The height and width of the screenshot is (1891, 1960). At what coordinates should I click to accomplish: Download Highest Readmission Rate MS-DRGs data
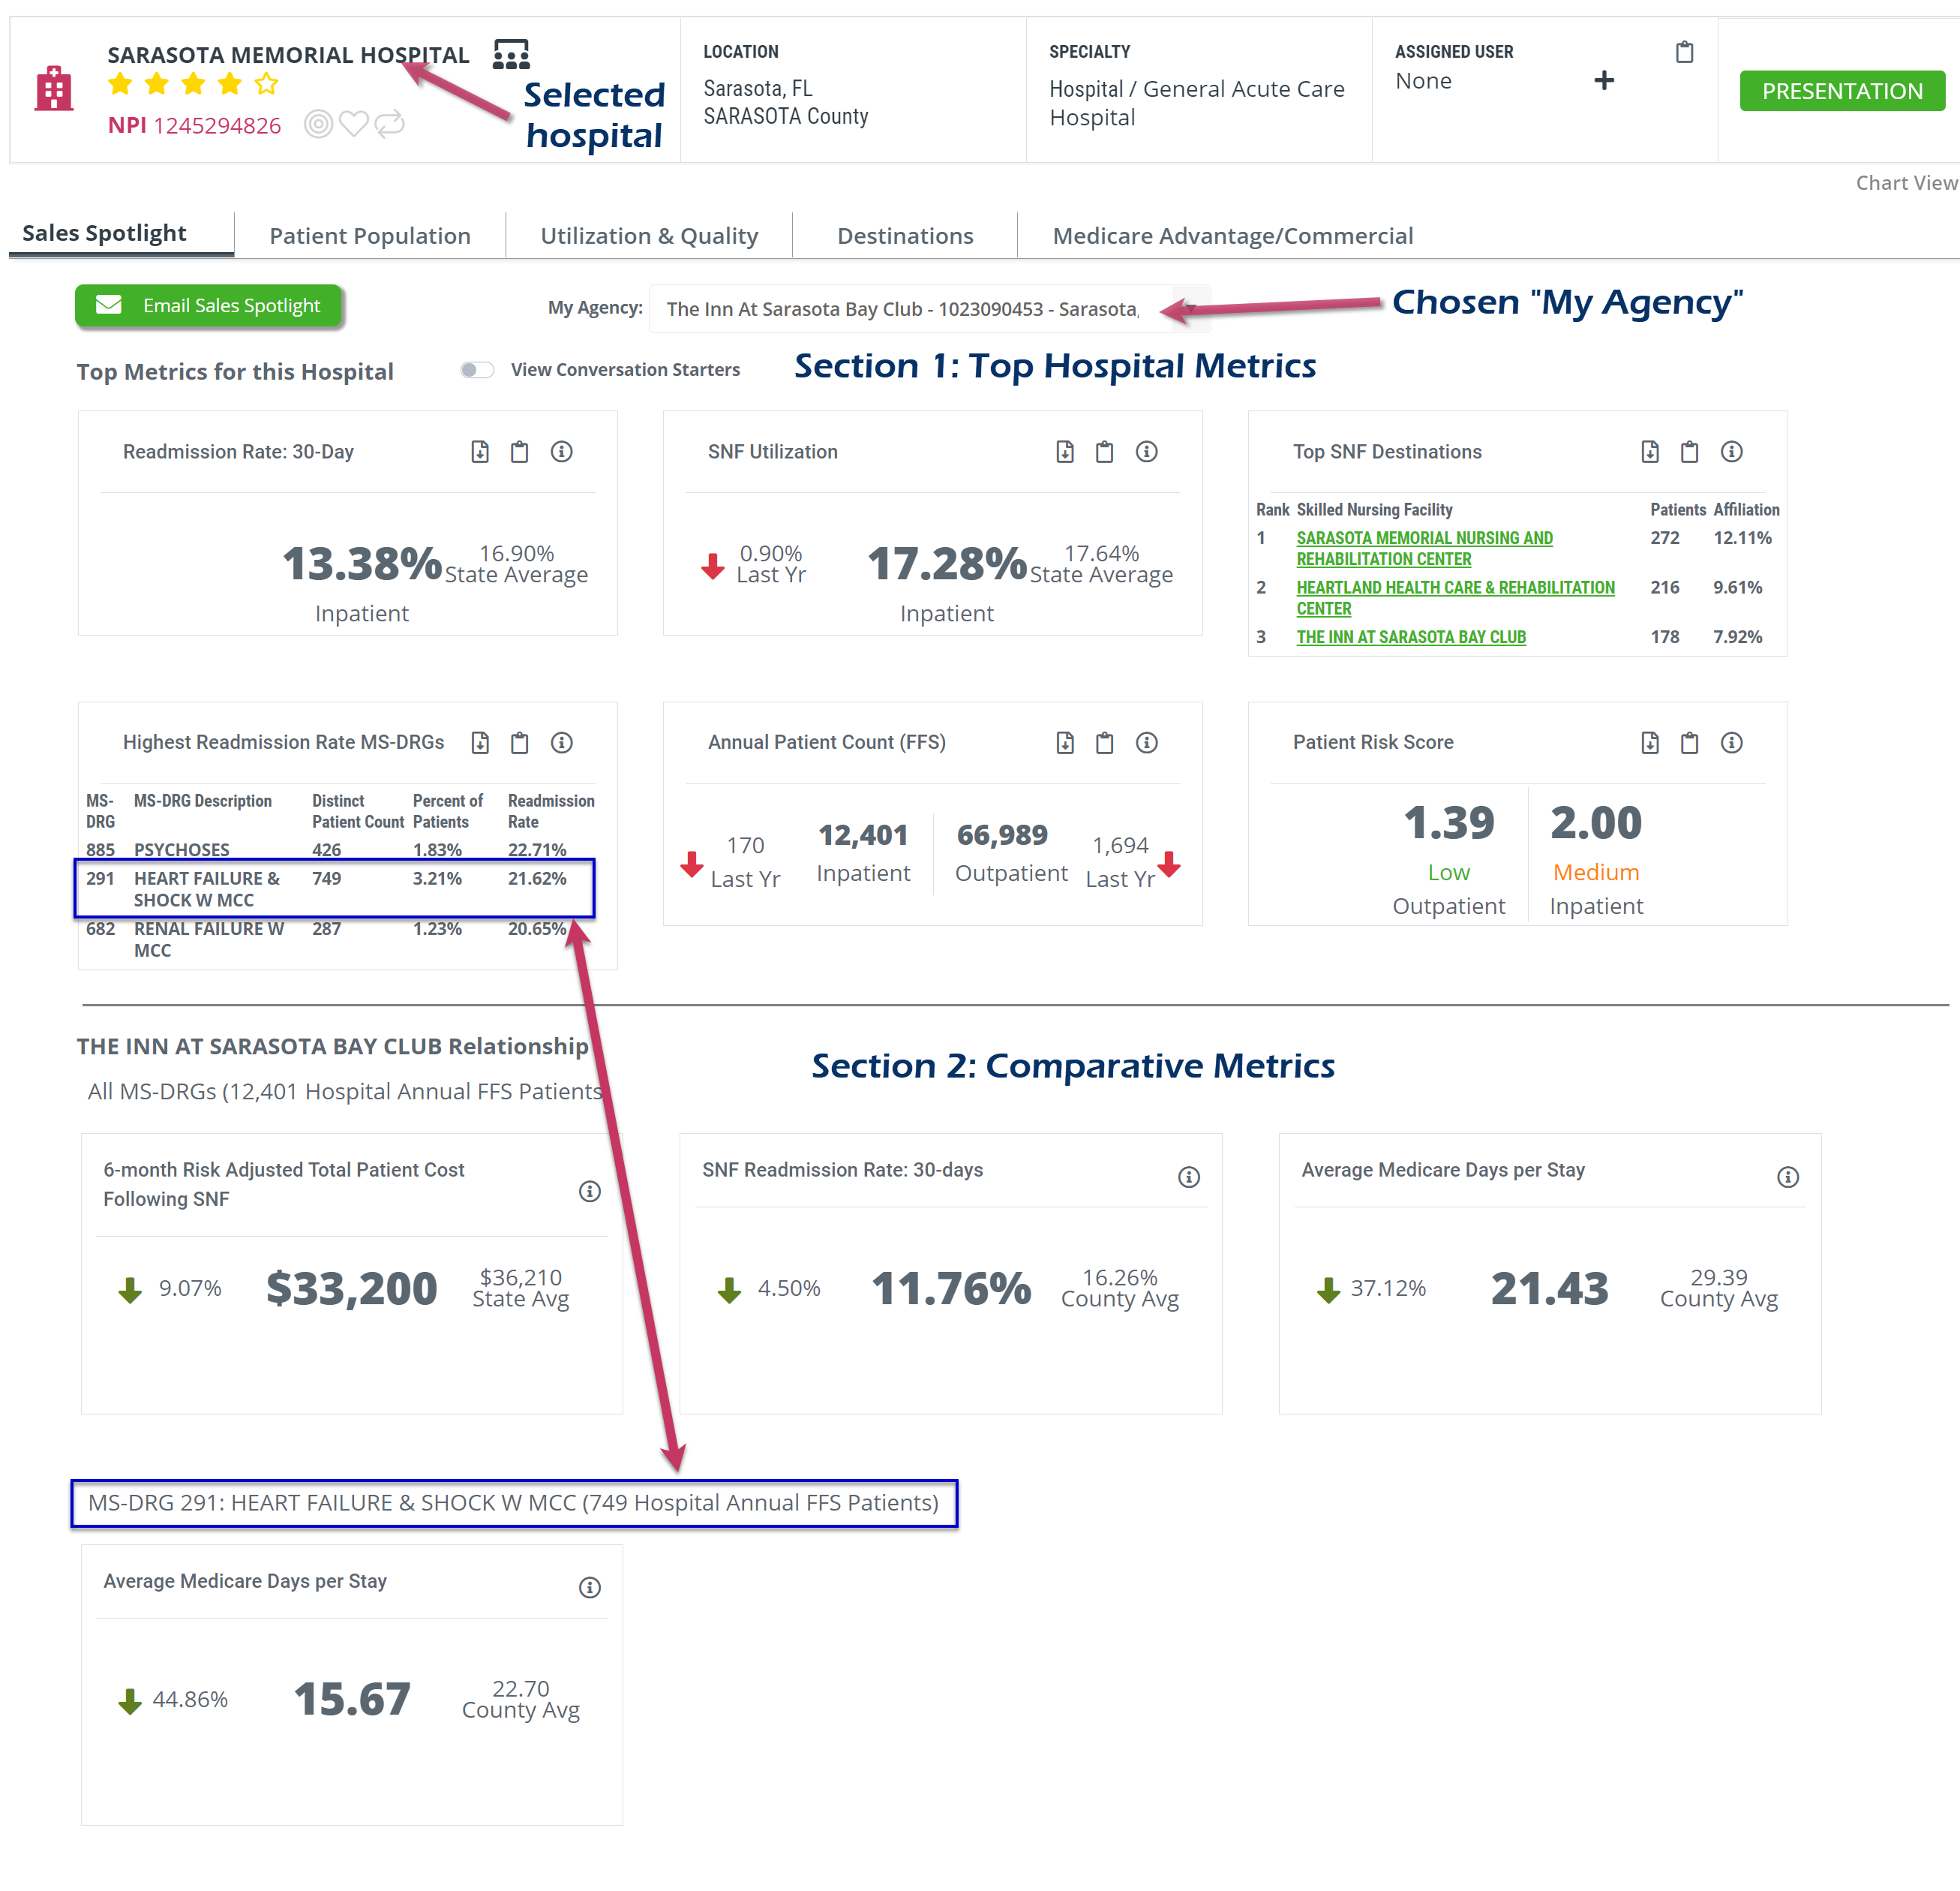coord(480,742)
